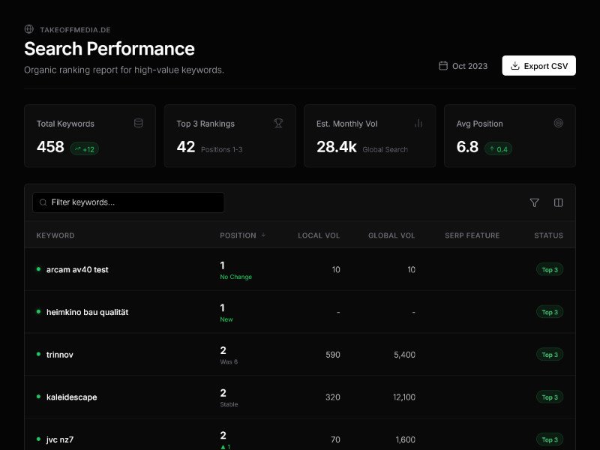Image resolution: width=600 pixels, height=450 pixels.
Task: Open the arcam av40 test keyword
Action: click(77, 269)
